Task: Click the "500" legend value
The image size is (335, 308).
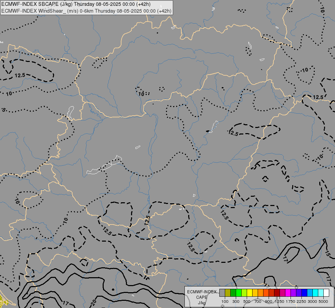Action: [247, 301]
